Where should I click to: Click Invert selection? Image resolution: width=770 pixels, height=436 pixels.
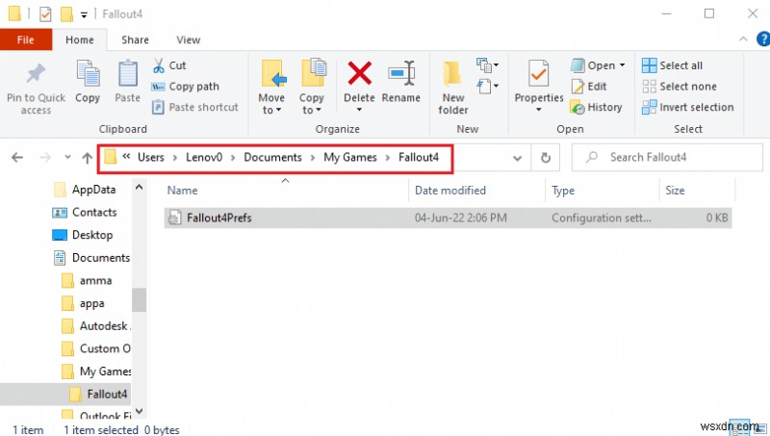pos(688,107)
